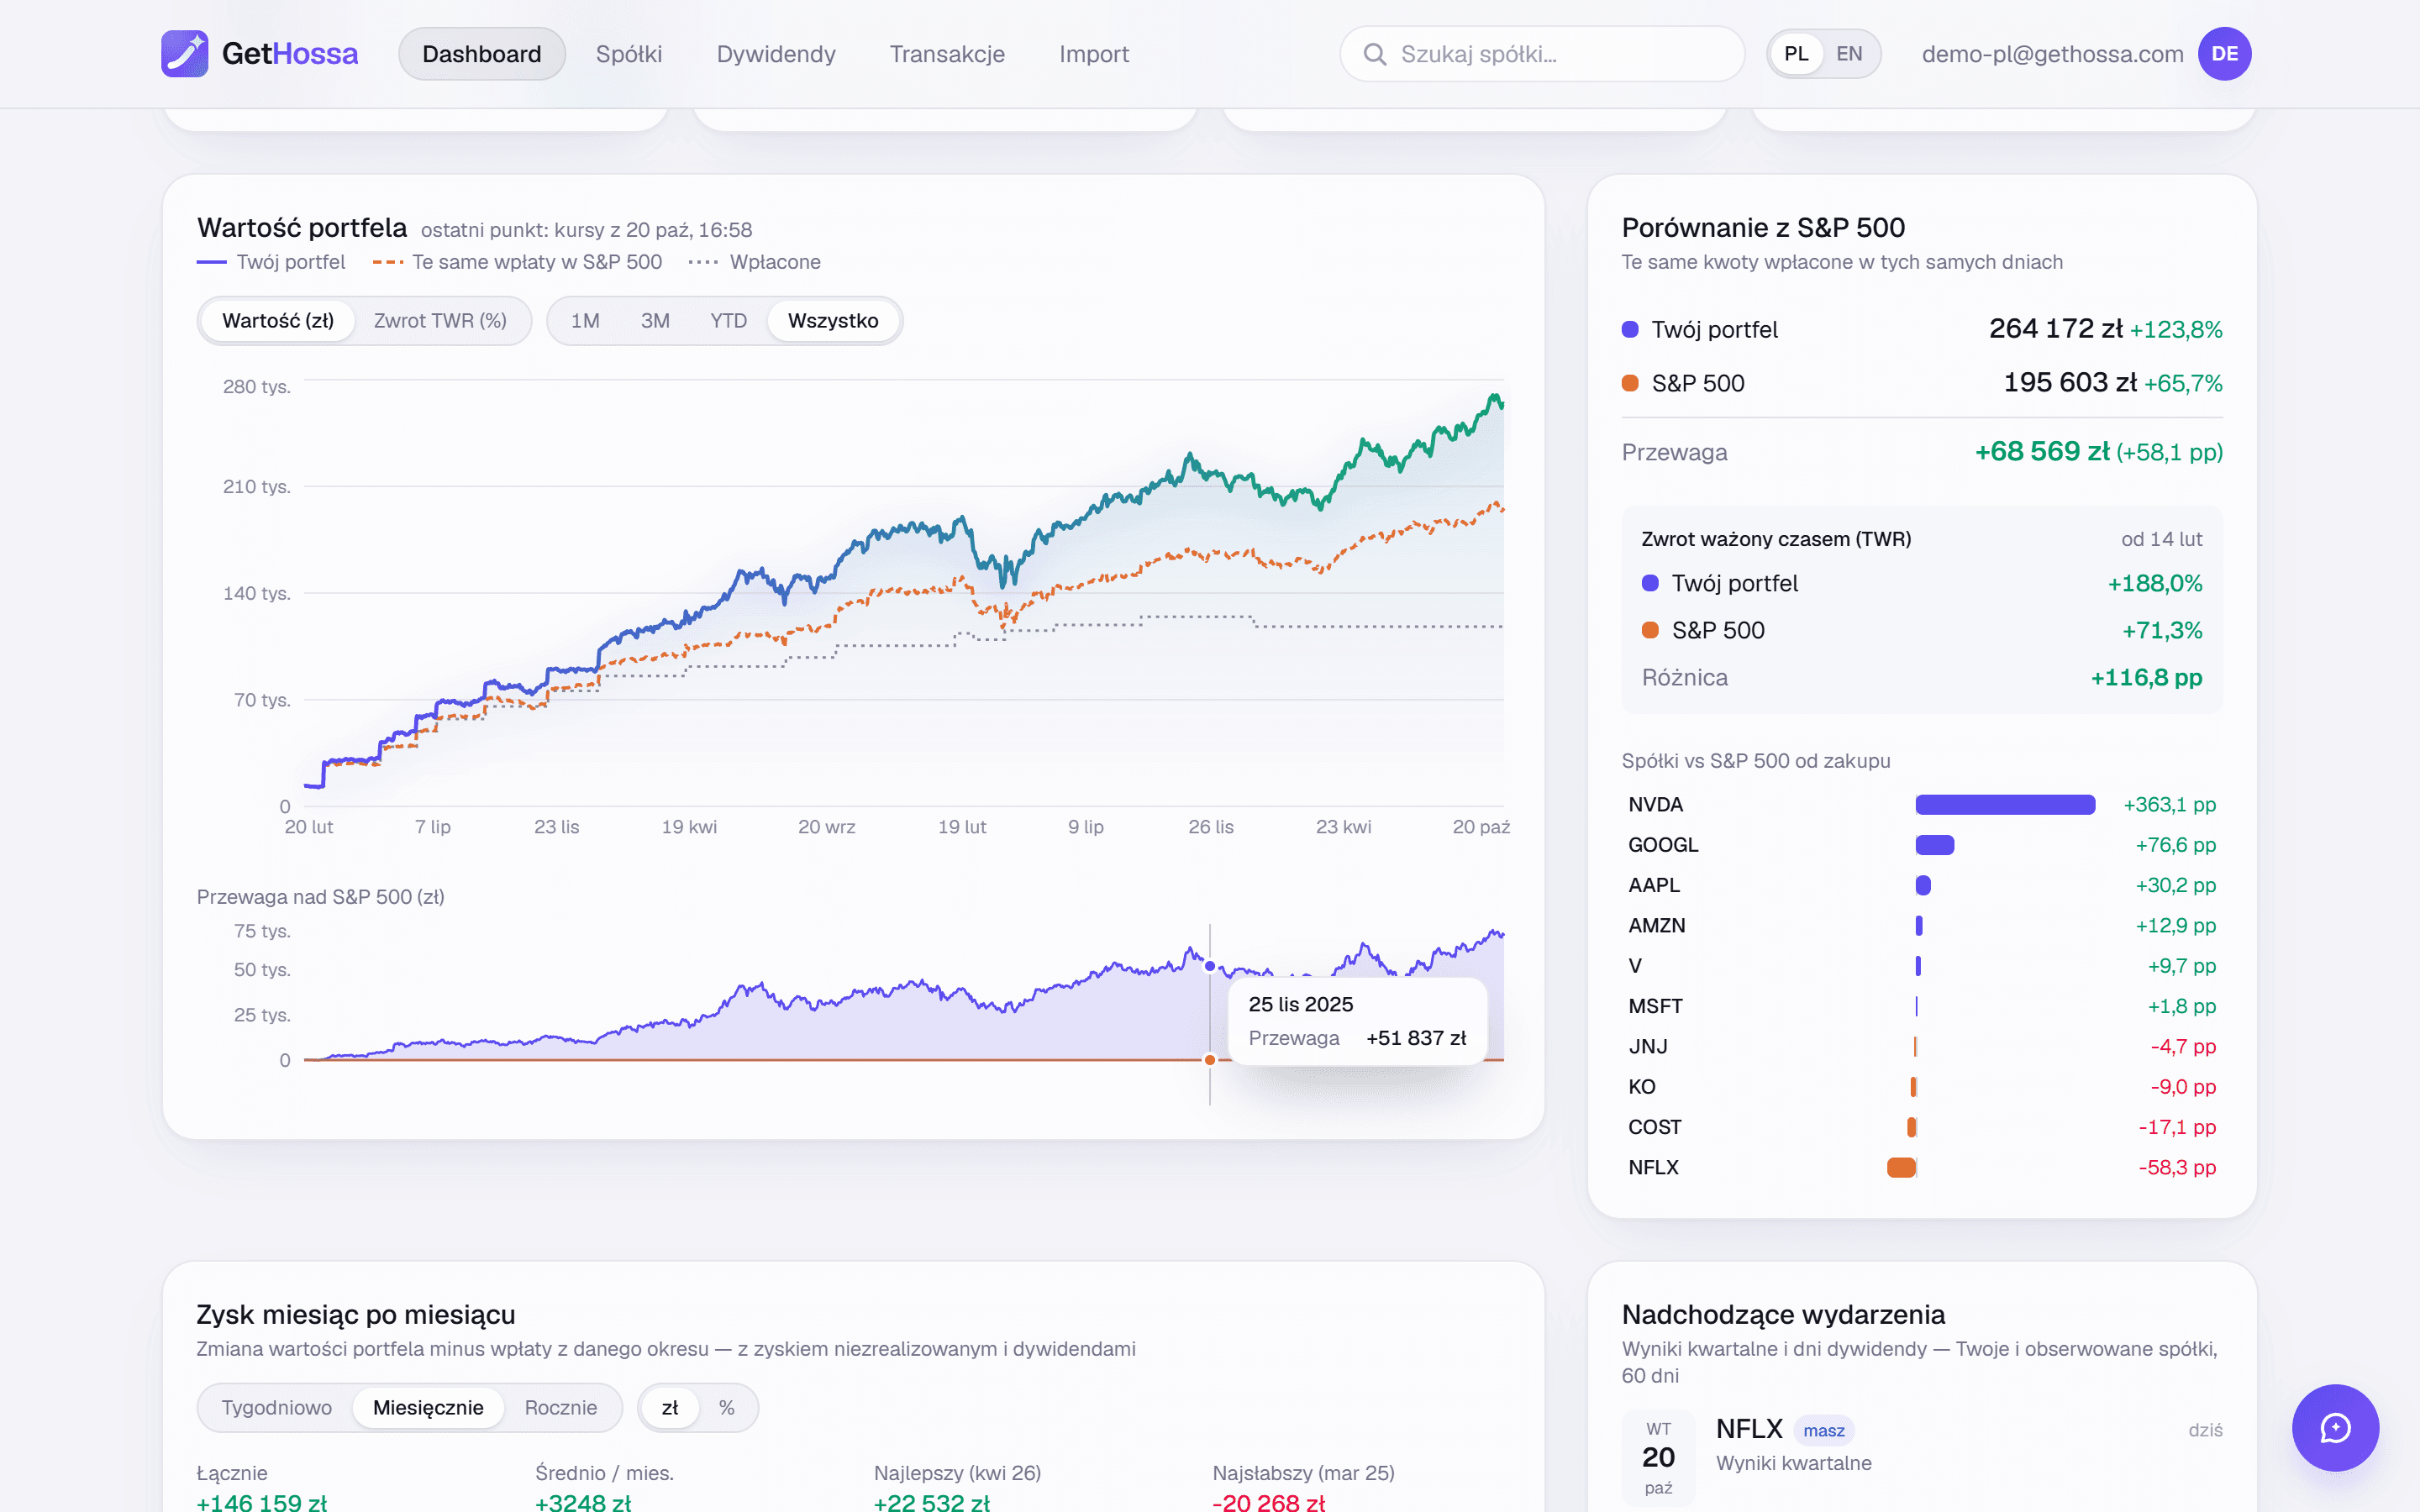Open the Dashboard nav tab
The height and width of the screenshot is (1512, 2420).
[x=482, y=54]
